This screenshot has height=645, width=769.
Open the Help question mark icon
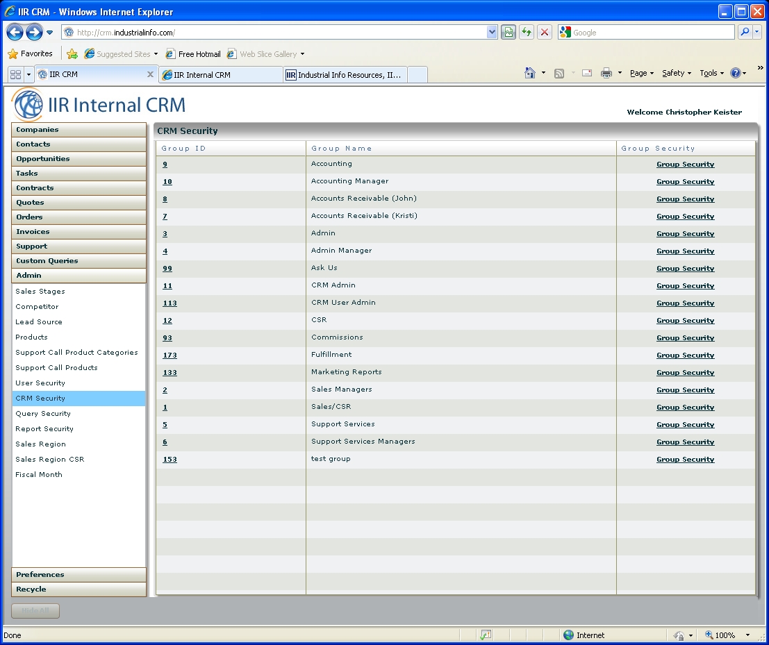736,73
